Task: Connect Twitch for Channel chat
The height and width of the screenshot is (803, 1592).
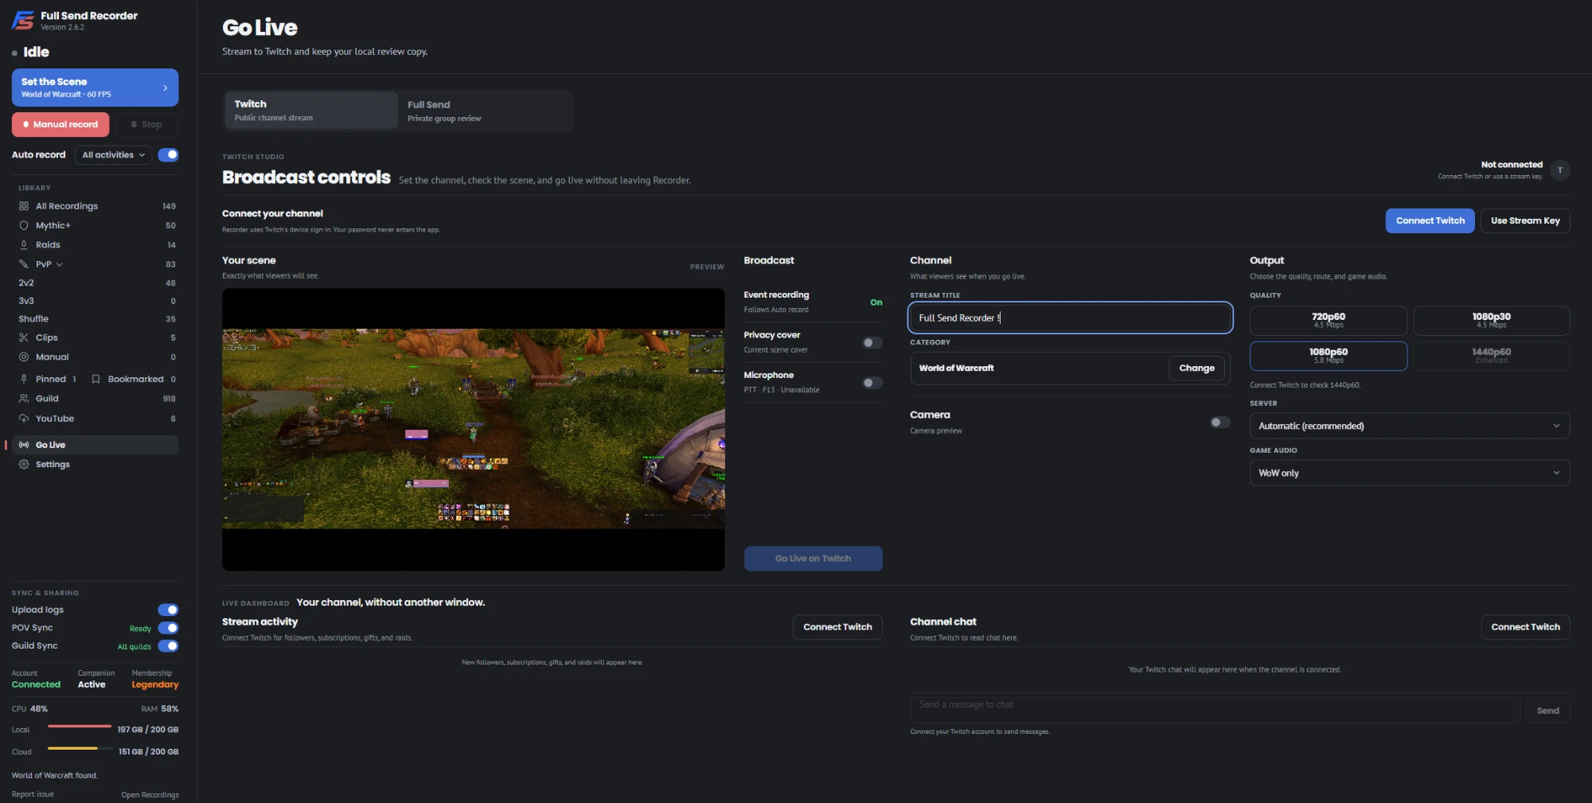Action: (x=1525, y=627)
